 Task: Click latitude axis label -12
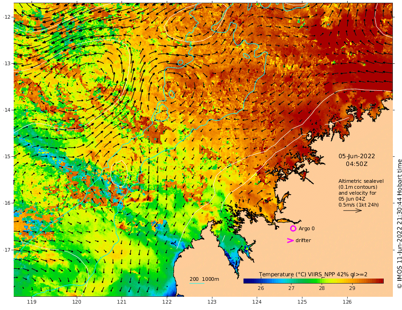[x=6, y=17]
